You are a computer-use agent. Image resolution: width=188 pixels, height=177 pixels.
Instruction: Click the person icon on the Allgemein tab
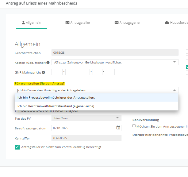[23, 23]
